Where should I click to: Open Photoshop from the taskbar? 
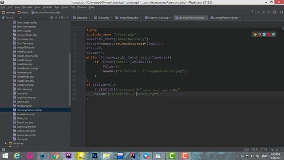94,156
